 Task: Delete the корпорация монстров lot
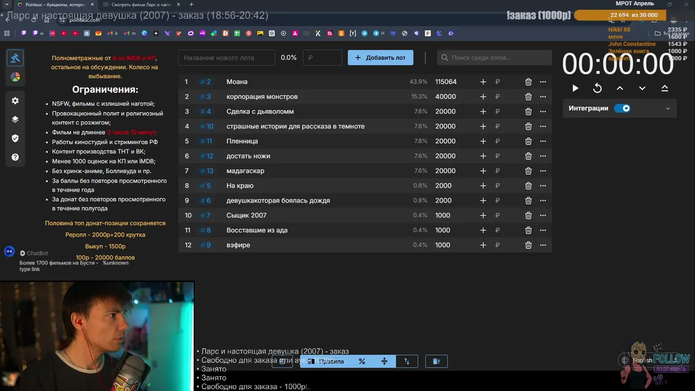point(528,97)
